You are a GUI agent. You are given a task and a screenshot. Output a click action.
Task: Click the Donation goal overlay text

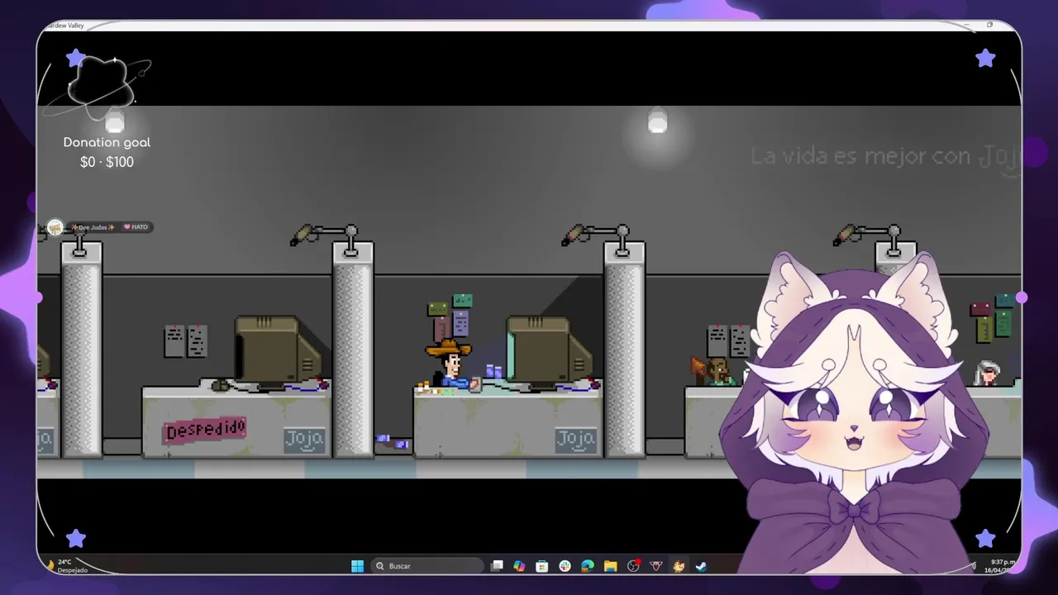[107, 142]
